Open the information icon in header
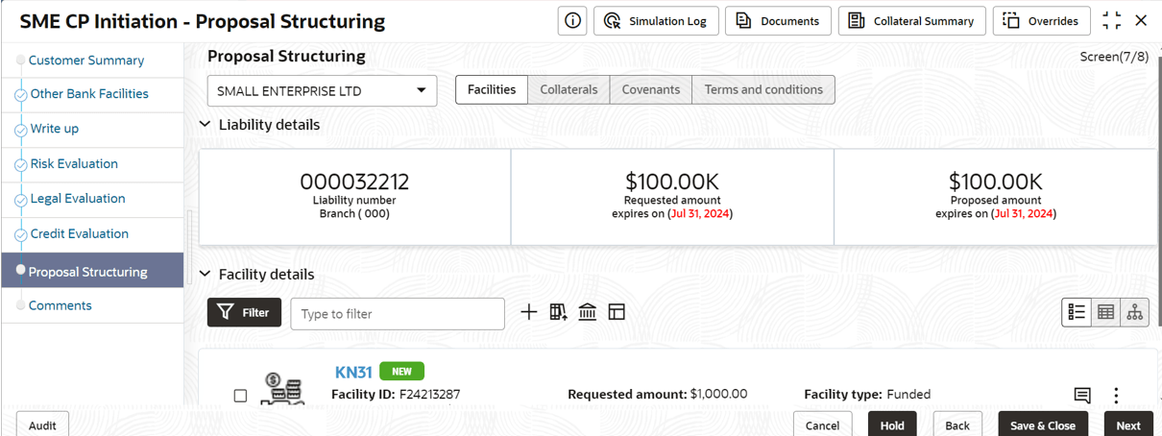1162x436 pixels. point(573,20)
